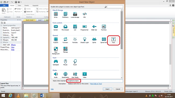The image size is (175, 98).
Task: Select the File chooser plugin
Action: tap(65, 28)
